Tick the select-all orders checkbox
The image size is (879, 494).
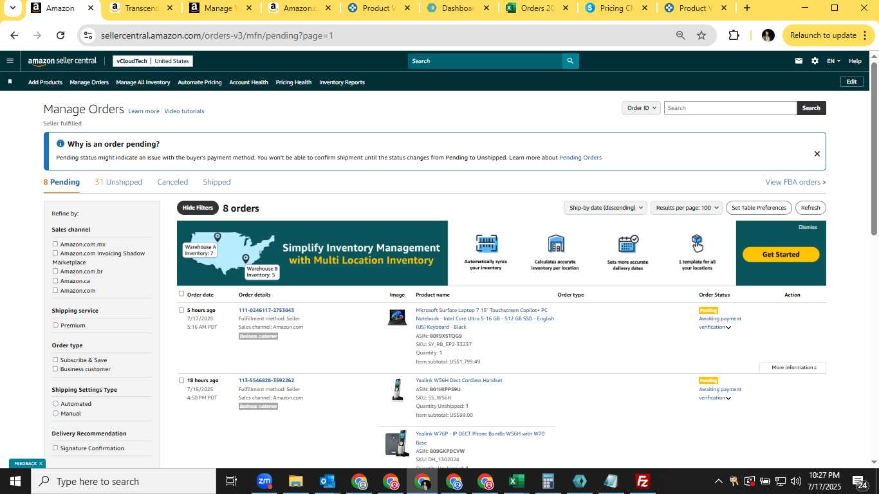(x=181, y=294)
